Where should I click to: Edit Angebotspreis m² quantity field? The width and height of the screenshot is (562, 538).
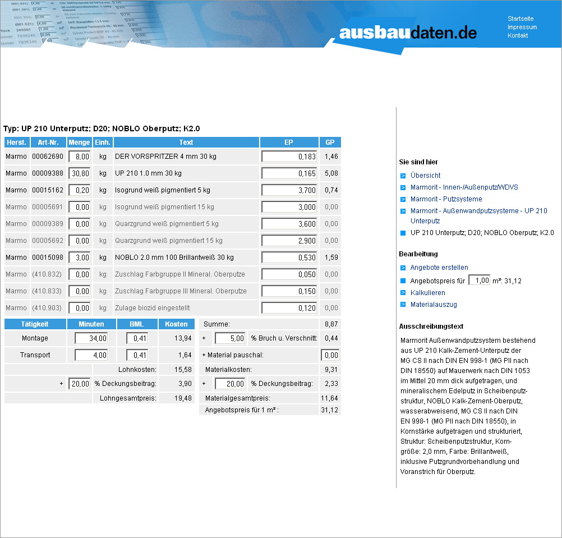(x=479, y=281)
